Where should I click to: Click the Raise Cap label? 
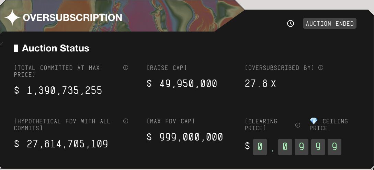(167, 68)
